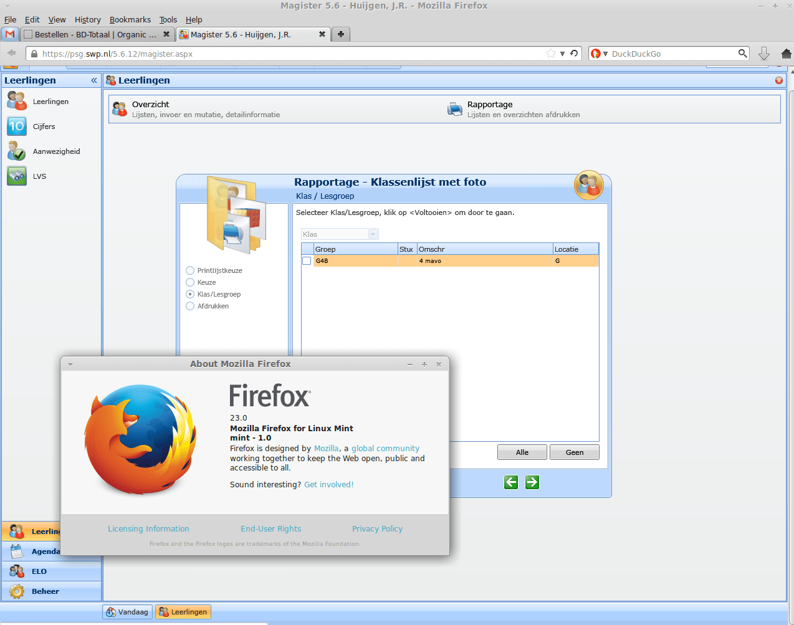794x625 pixels.
Task: Open the Downloads arrow in the toolbar
Action: pyautogui.click(x=764, y=54)
